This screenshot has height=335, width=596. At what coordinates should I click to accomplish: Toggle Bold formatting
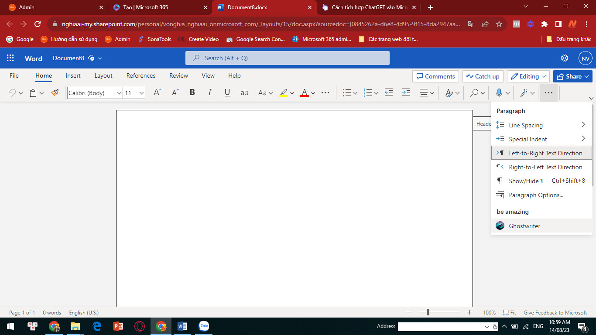[x=192, y=93]
